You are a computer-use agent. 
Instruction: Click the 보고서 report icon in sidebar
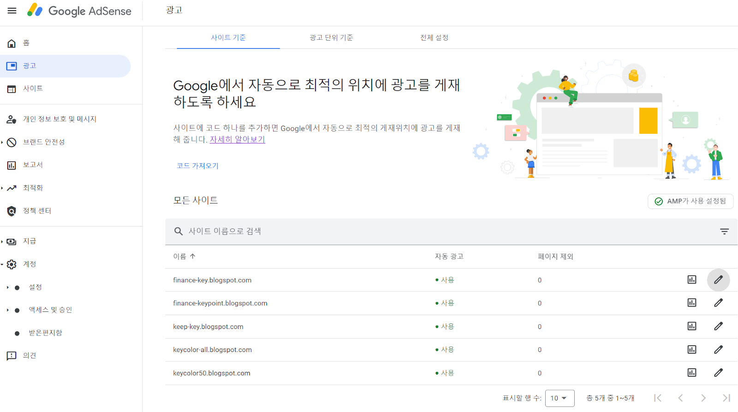pyautogui.click(x=12, y=165)
